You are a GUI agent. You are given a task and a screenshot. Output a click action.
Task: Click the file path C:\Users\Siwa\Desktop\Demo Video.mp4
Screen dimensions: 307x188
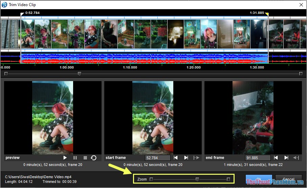pyautogui.click(x=38, y=177)
